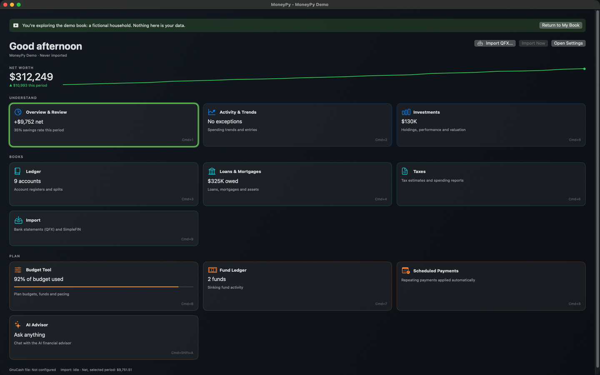The image size is (600, 375).
Task: Click the Investments bar chart icon
Action: 406,112
